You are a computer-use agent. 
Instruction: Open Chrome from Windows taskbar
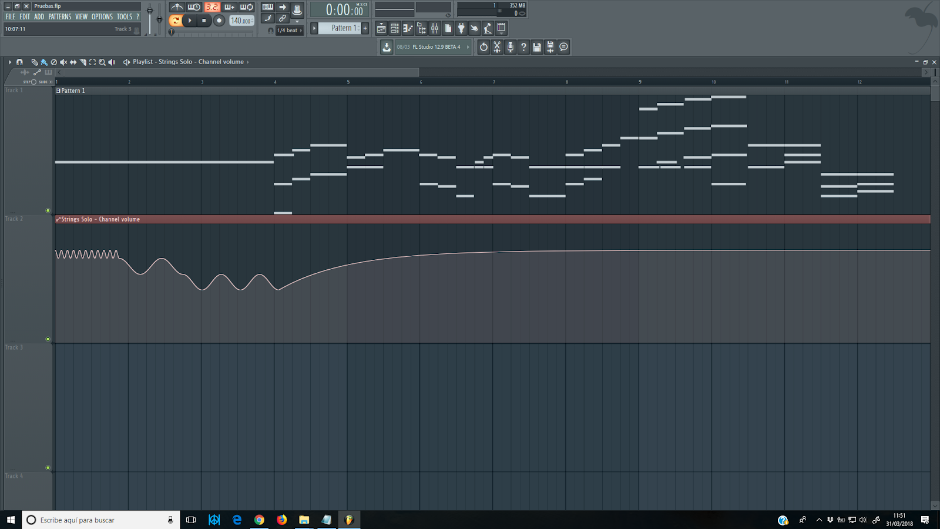point(259,520)
